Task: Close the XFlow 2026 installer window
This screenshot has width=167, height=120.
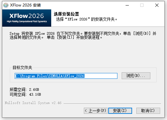Action: 157,5
